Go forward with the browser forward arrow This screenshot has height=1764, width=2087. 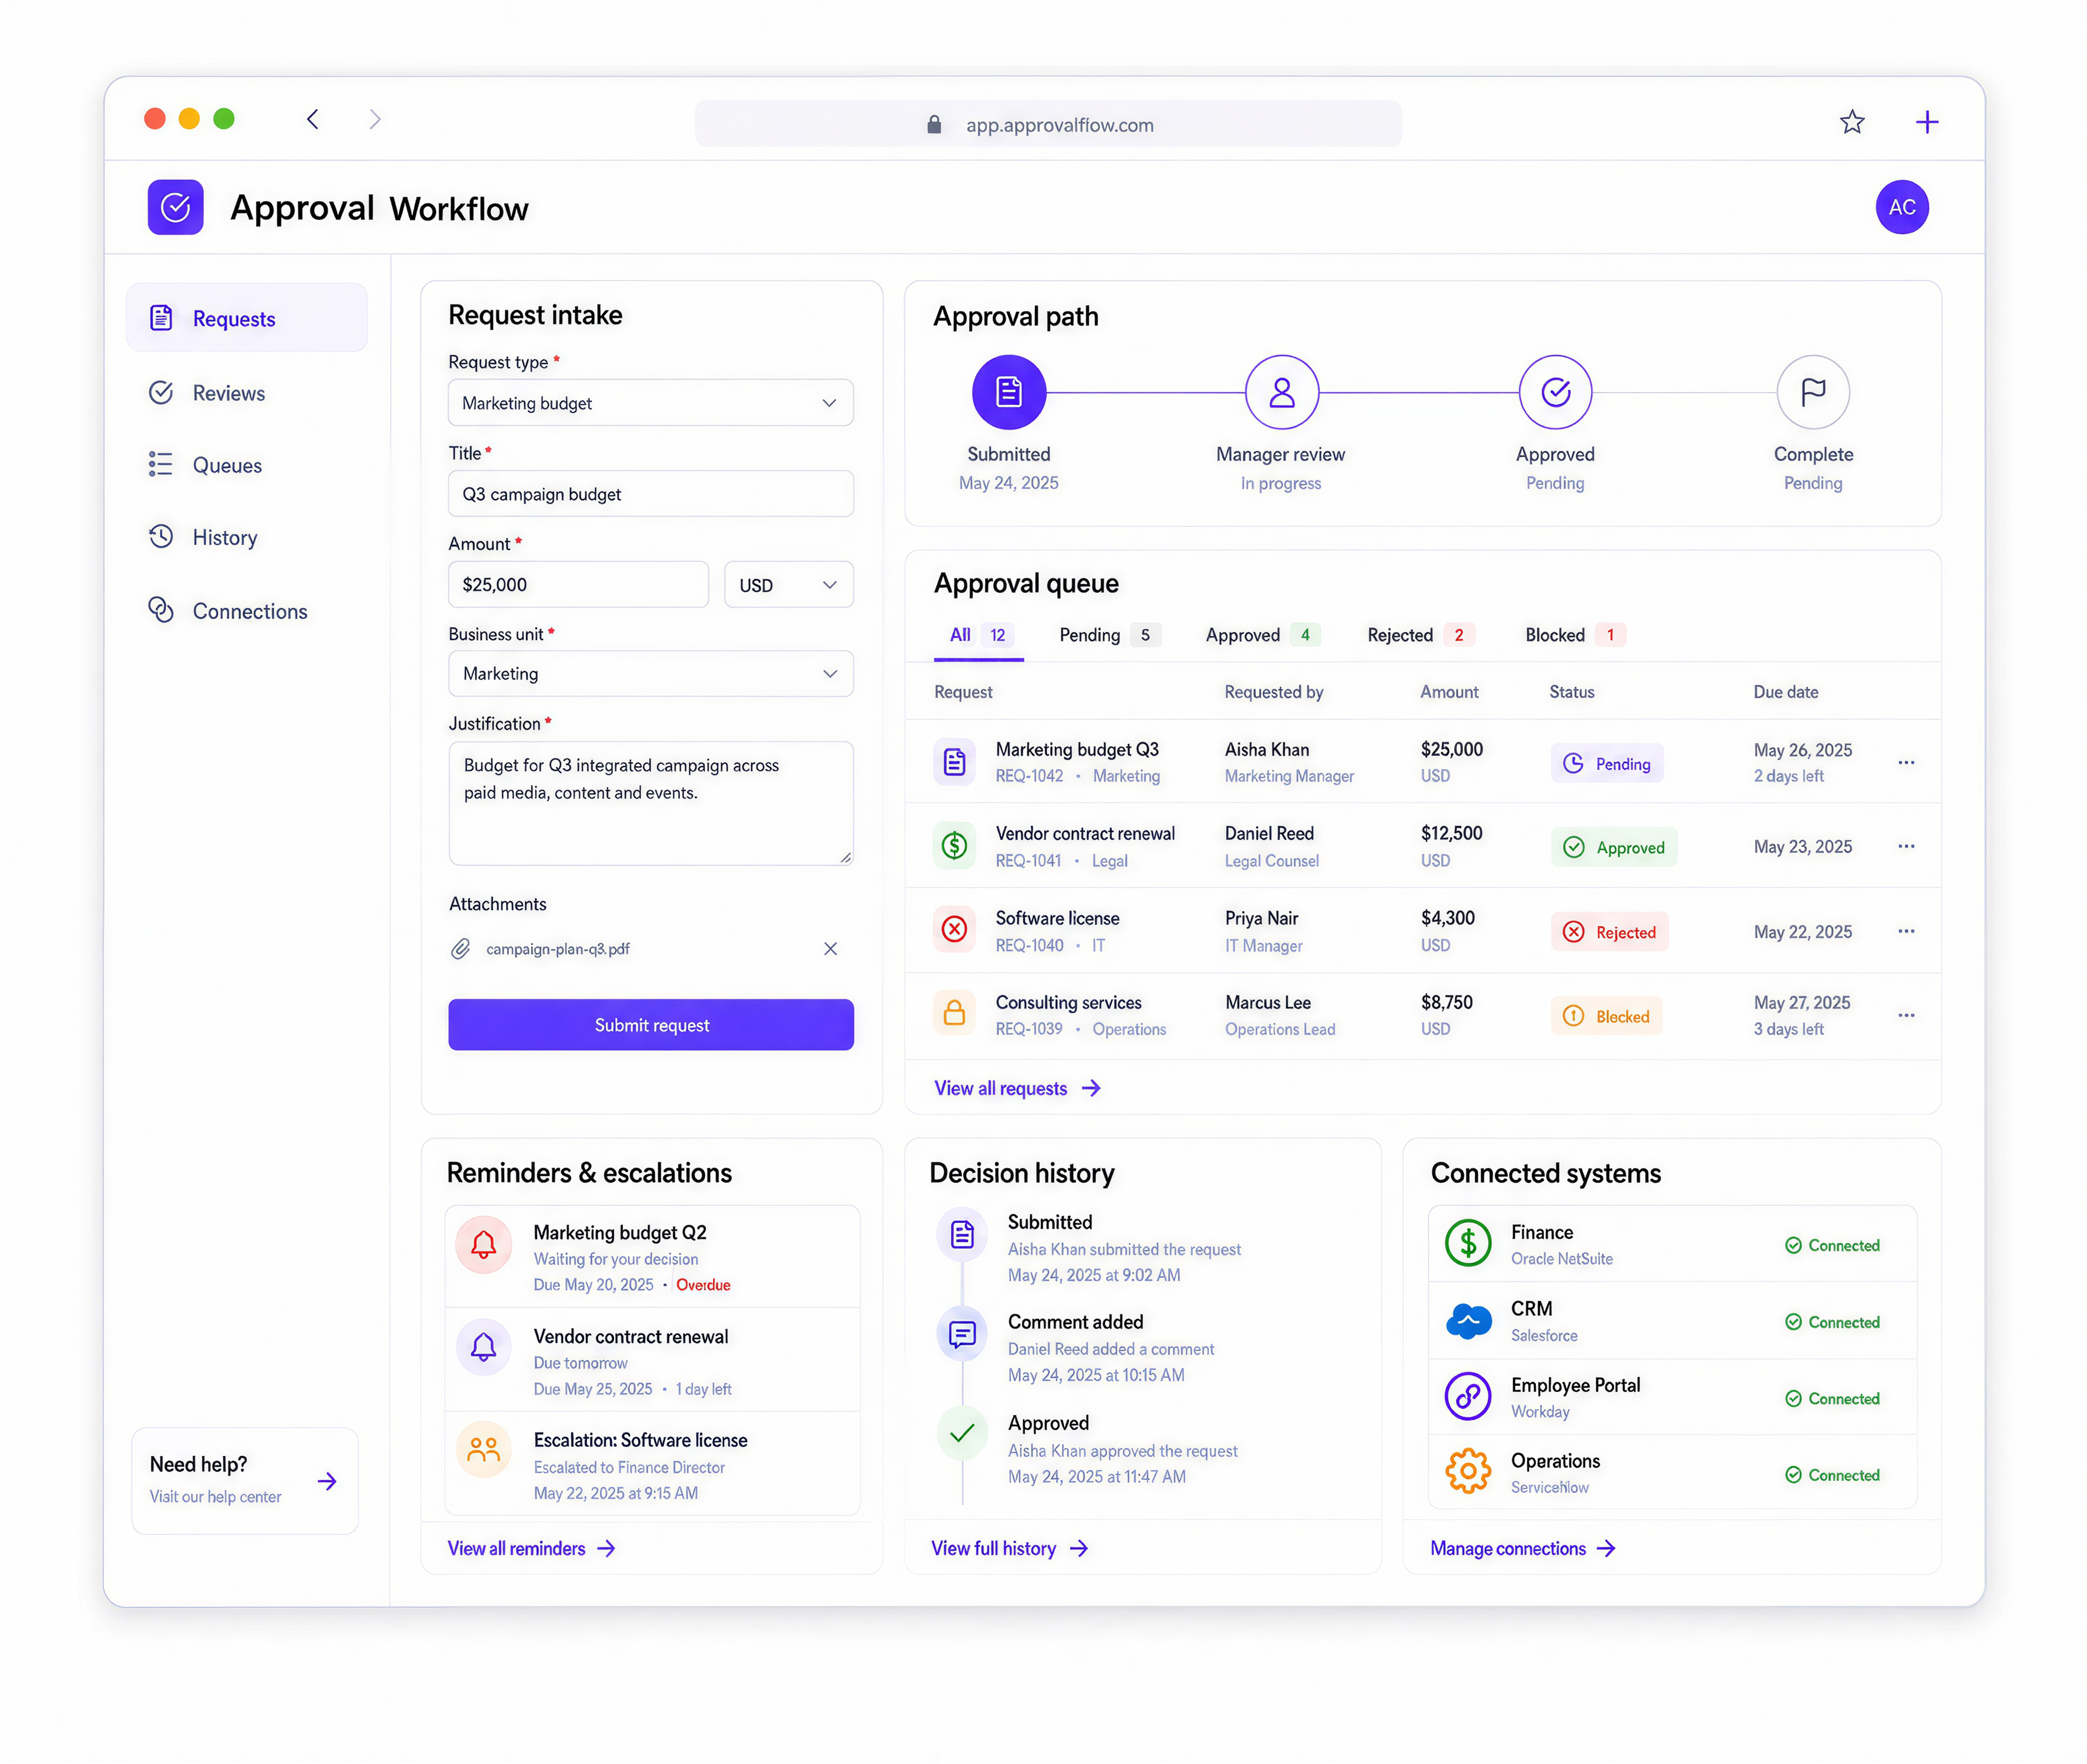click(x=375, y=120)
